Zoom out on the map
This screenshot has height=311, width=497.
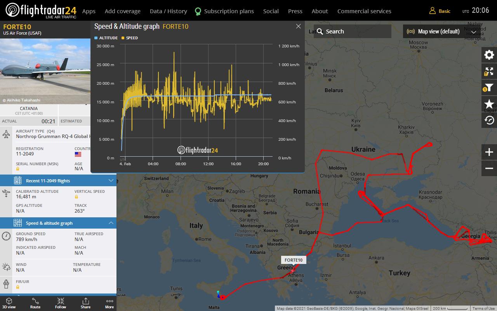[489, 168]
